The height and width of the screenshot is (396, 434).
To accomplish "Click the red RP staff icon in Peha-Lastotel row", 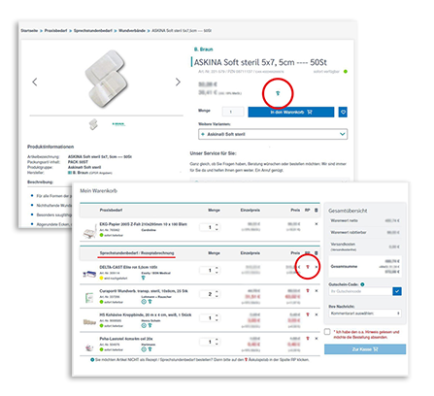I will click(x=308, y=338).
